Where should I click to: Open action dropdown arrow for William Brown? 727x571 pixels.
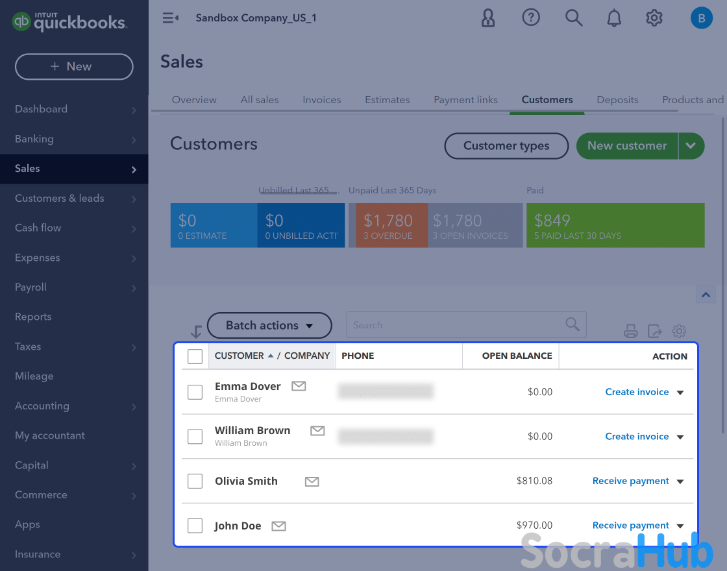click(680, 437)
